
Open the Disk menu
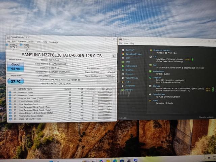coord(38,42)
